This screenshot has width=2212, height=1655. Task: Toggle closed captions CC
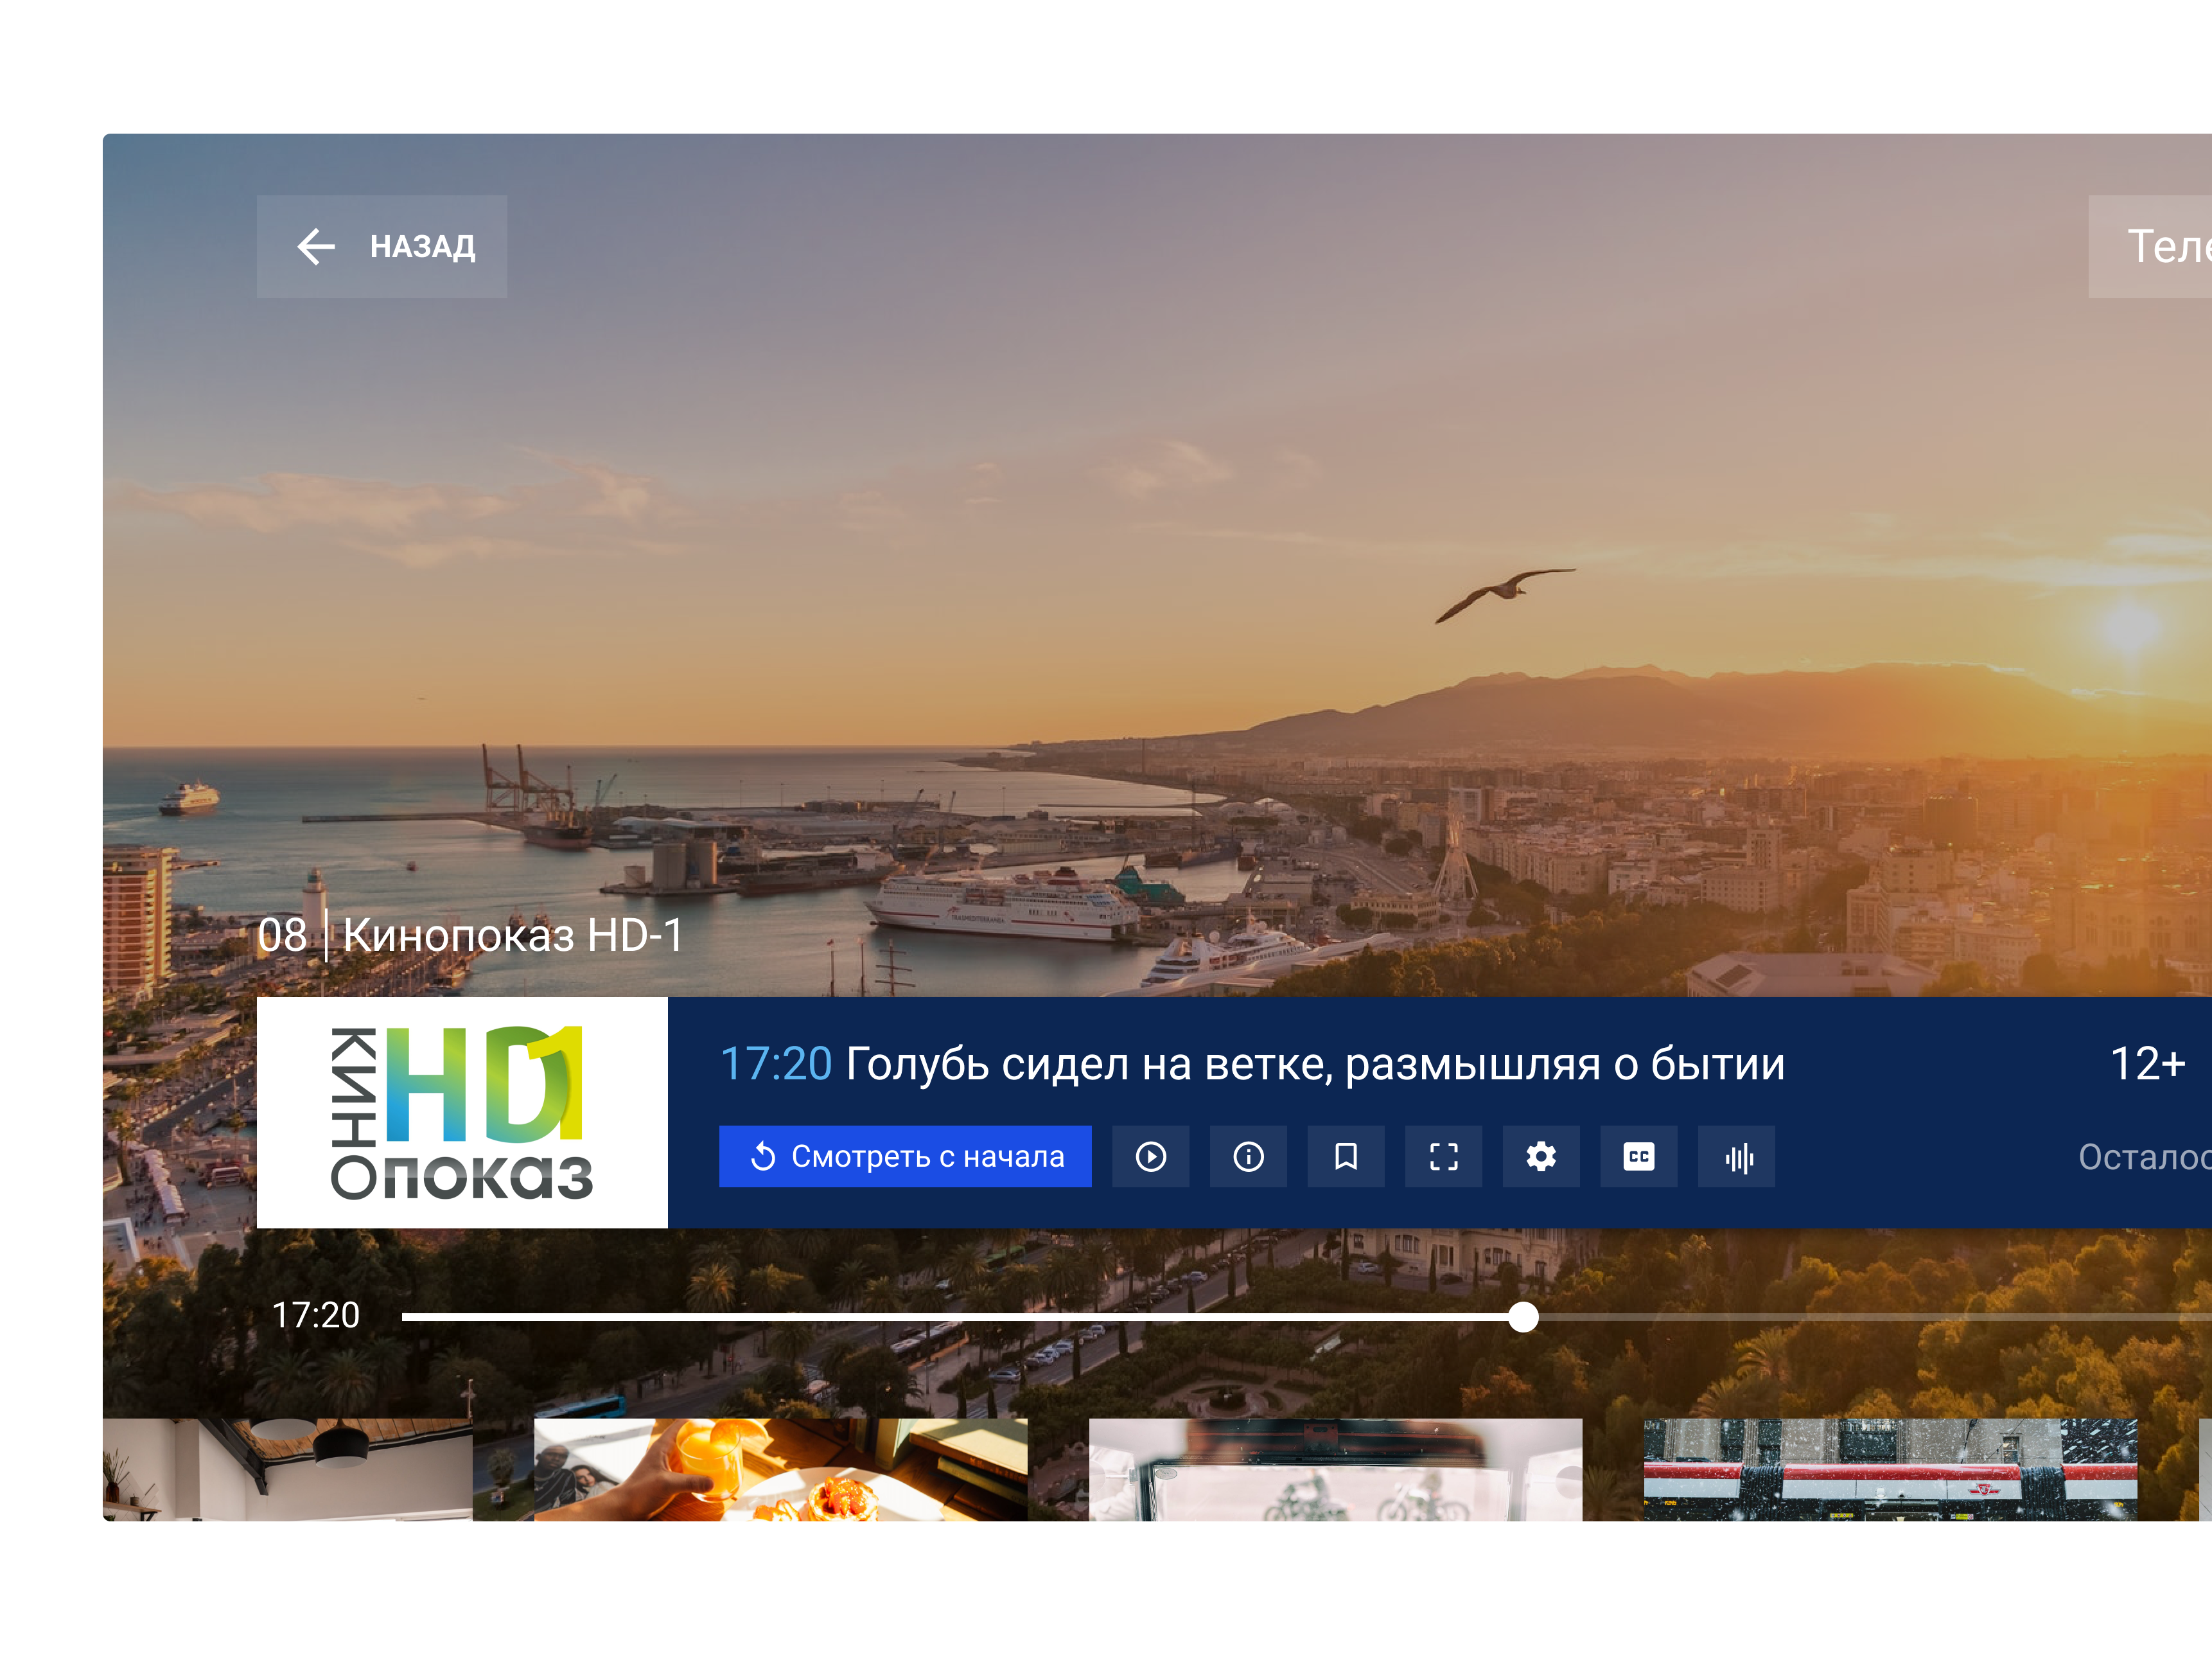point(1639,1157)
